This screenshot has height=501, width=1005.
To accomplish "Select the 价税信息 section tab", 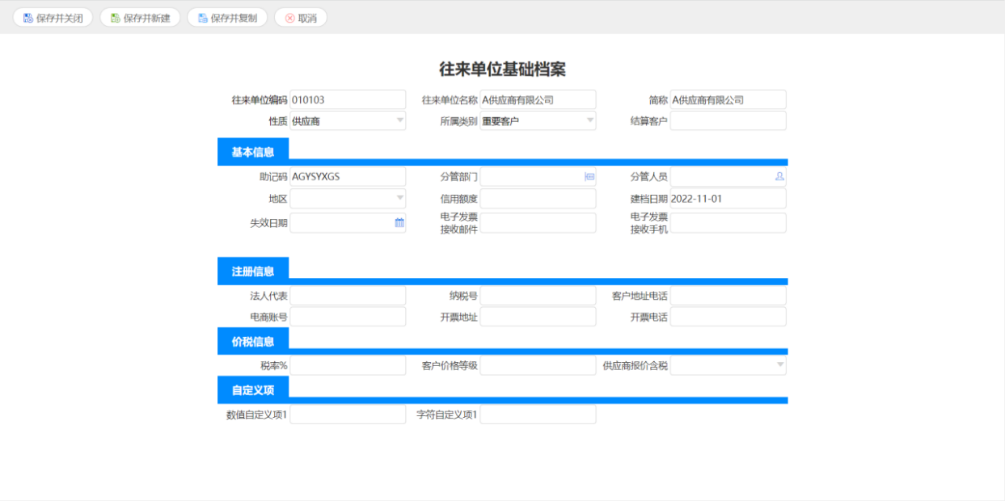I will 253,342.
